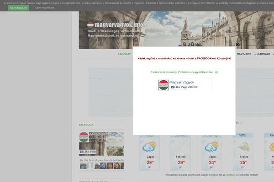This screenshot has height=182, width=274.
Task: Click the Zápor weather icon showing 24°
Action: pos(211,147)
